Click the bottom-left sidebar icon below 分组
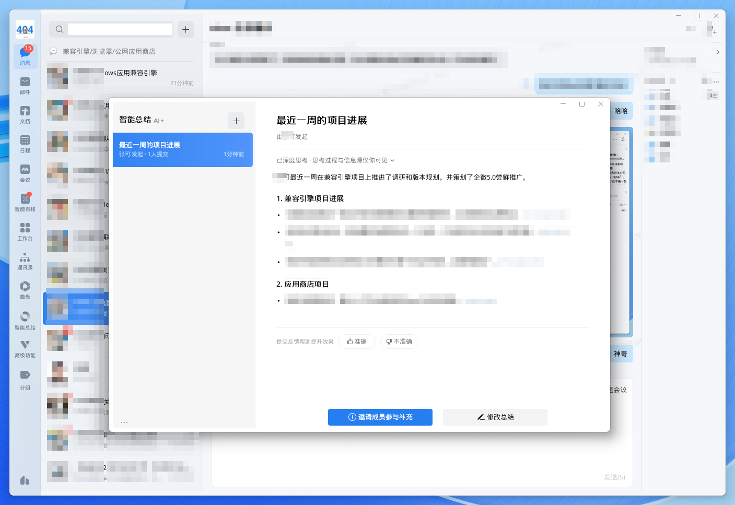The width and height of the screenshot is (735, 505). [25, 480]
